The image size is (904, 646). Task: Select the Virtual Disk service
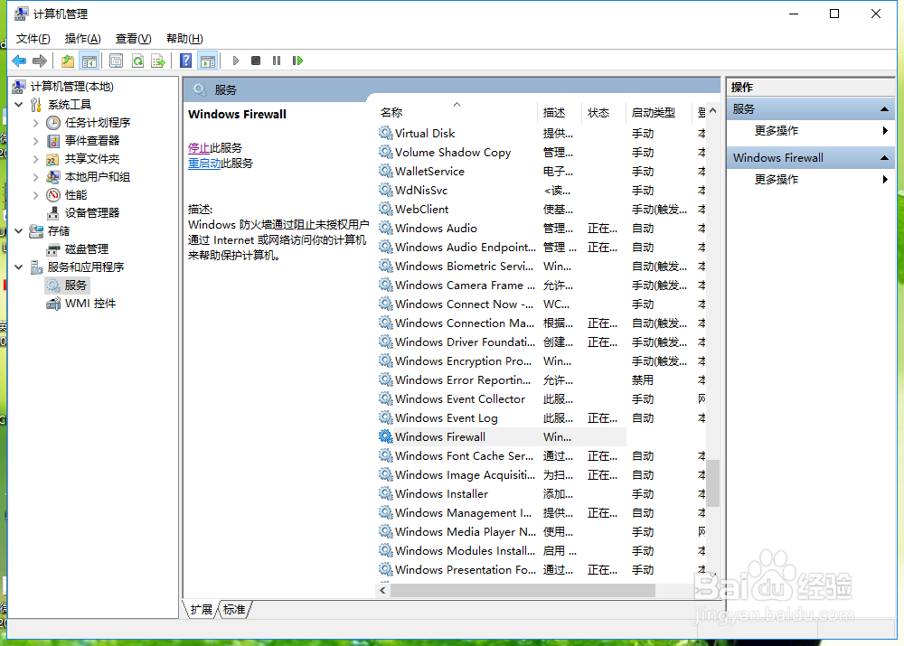pos(541,133)
